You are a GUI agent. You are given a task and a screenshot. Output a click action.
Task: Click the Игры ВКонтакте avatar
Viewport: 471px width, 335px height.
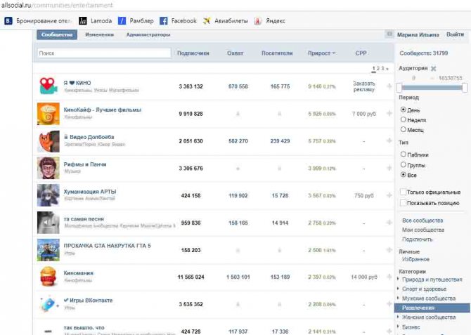[x=48, y=304]
